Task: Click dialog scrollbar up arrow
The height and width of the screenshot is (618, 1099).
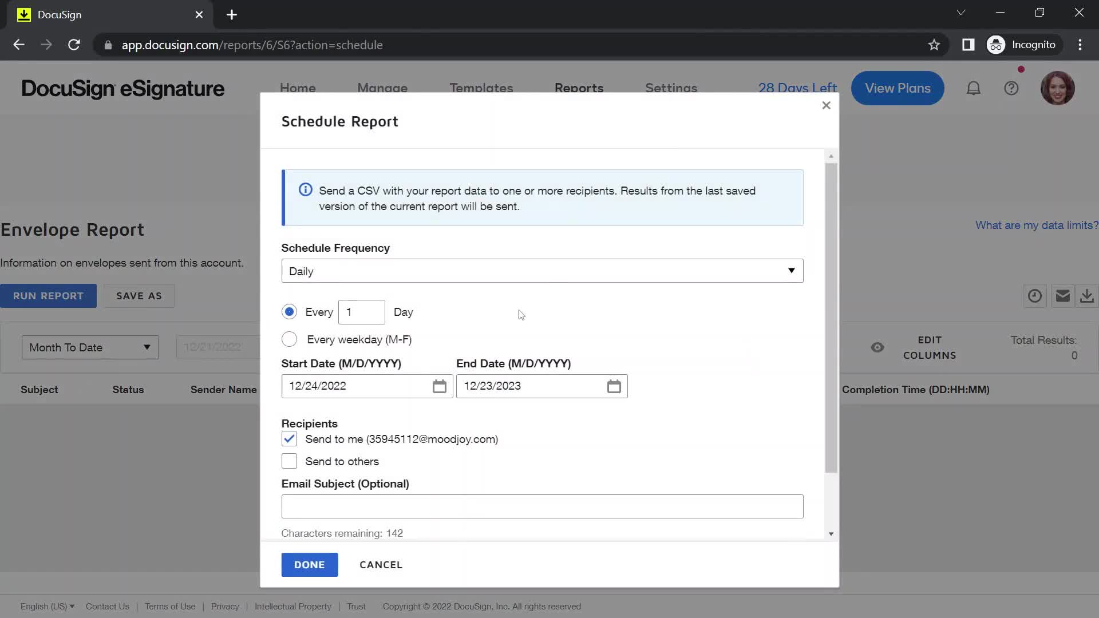Action: click(831, 156)
